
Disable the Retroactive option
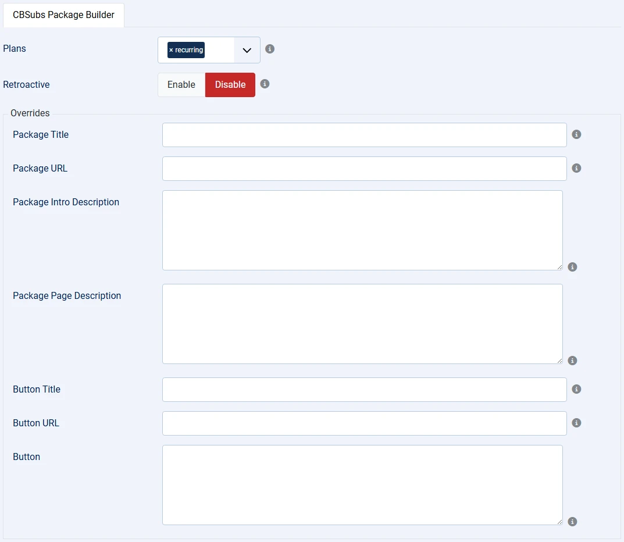click(230, 84)
